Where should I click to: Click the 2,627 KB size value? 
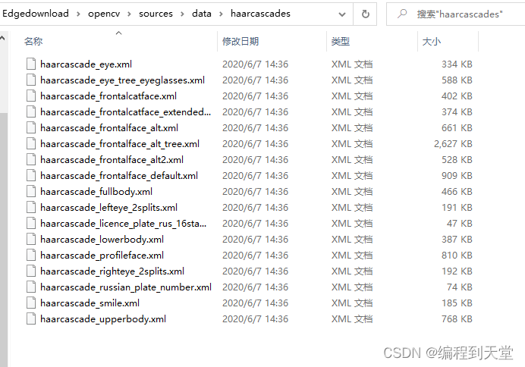coord(453,144)
